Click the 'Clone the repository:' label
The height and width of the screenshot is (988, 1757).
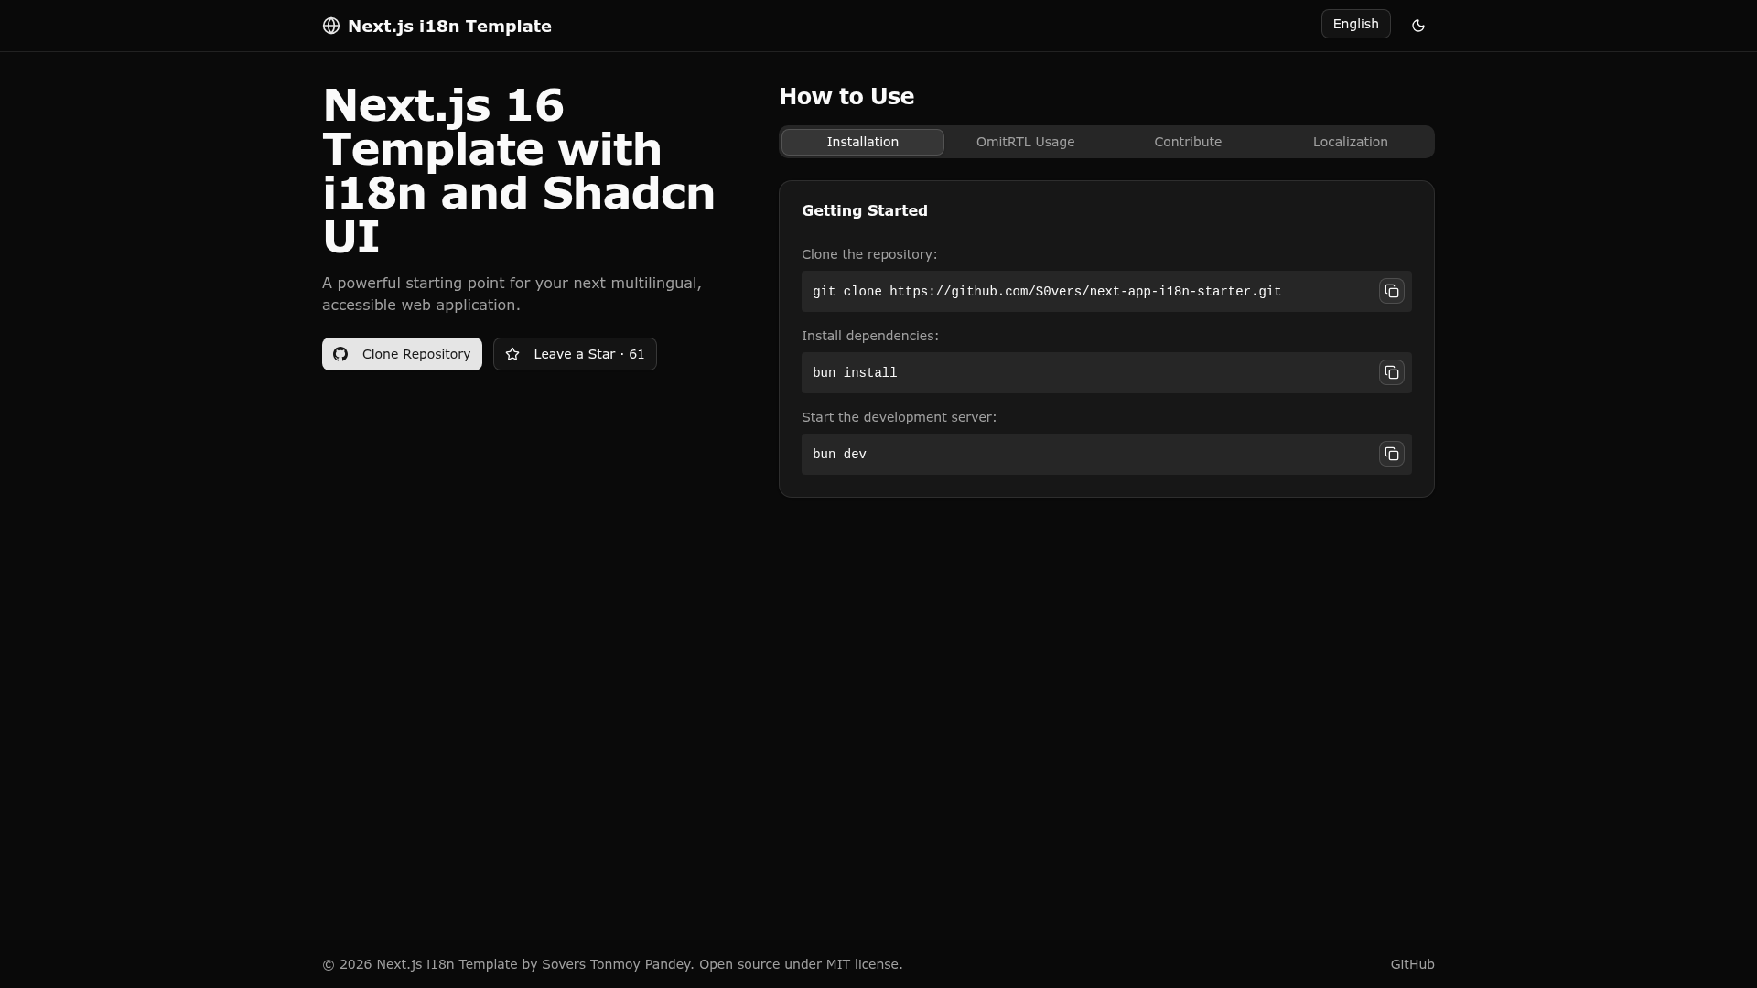[869, 254]
